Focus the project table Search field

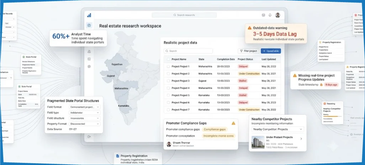188,51
